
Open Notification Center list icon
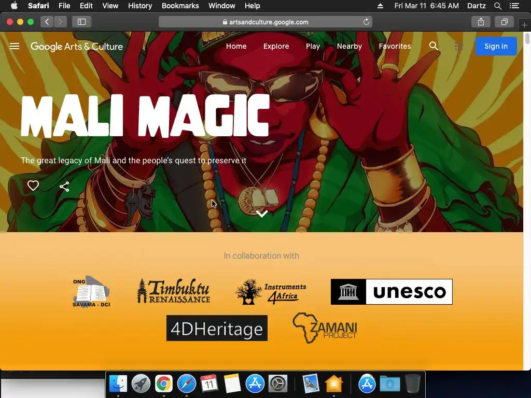[514, 6]
